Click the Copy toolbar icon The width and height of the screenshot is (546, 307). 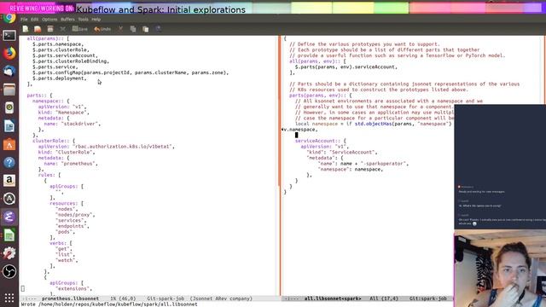pos(133,29)
